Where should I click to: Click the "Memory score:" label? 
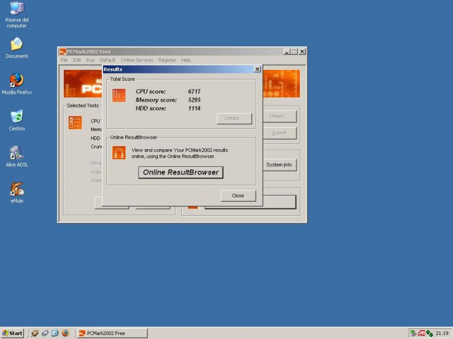click(156, 100)
